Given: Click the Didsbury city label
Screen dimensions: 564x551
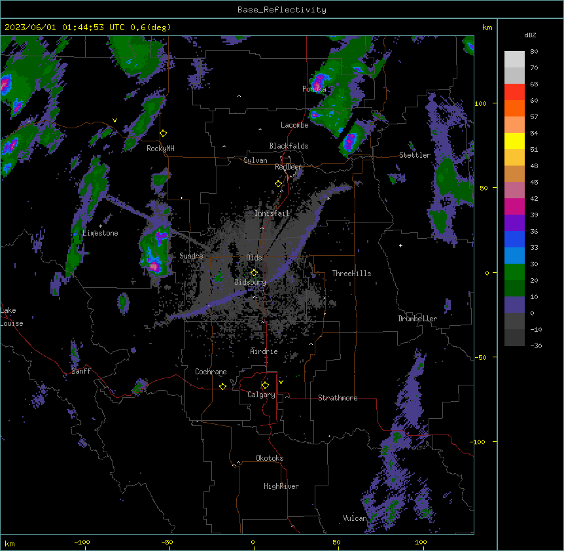Looking at the screenshot, I should click(x=250, y=282).
